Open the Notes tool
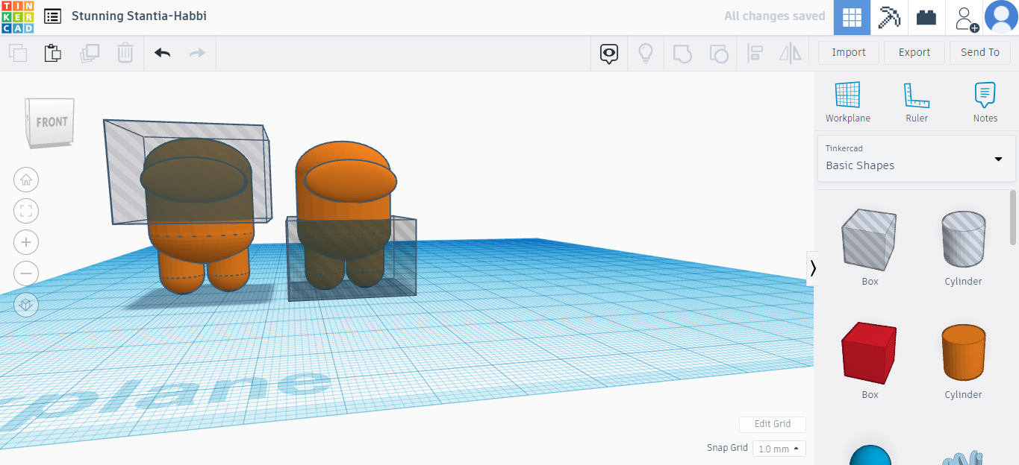 point(985,102)
